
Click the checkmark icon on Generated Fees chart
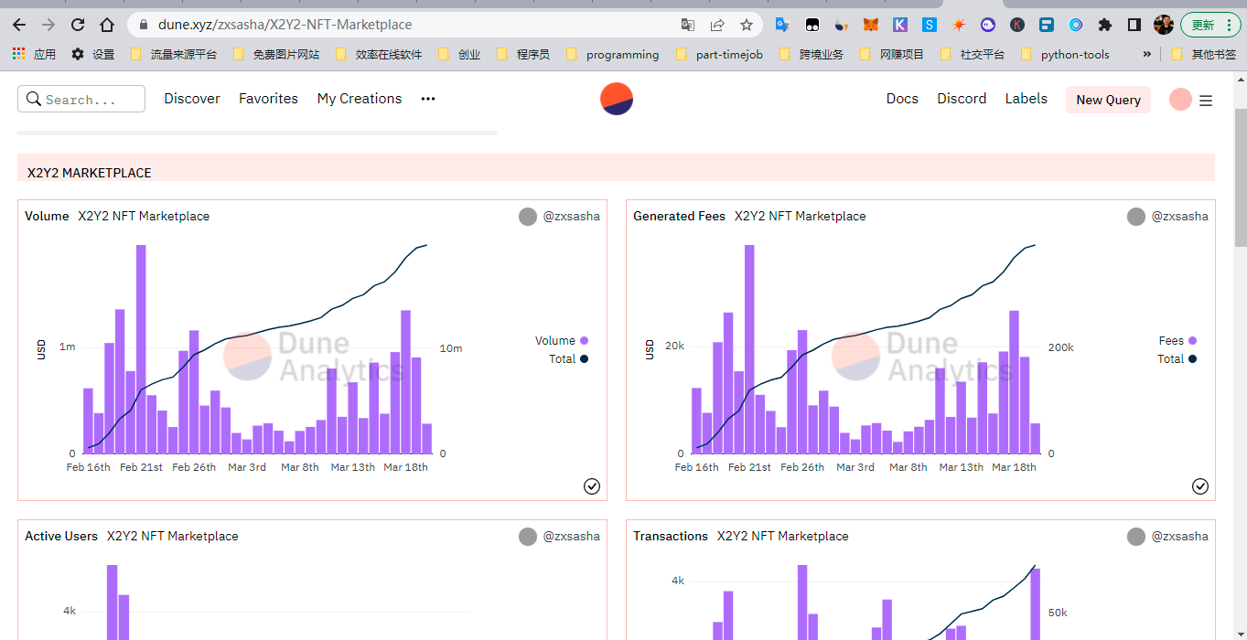pyautogui.click(x=1200, y=486)
